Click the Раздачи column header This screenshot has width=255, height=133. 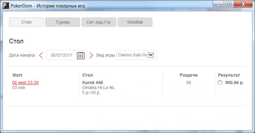tap(188, 75)
